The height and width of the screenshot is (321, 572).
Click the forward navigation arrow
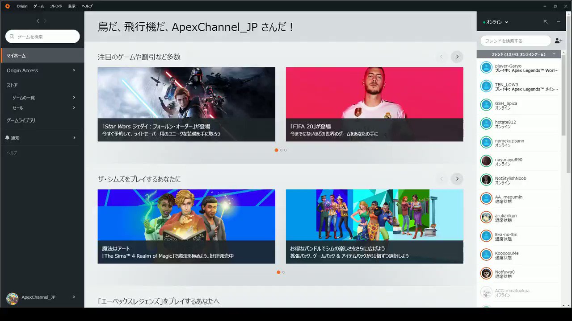45,21
